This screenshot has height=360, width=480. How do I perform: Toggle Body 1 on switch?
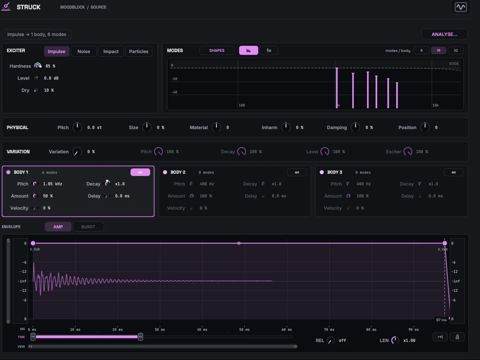coord(140,172)
